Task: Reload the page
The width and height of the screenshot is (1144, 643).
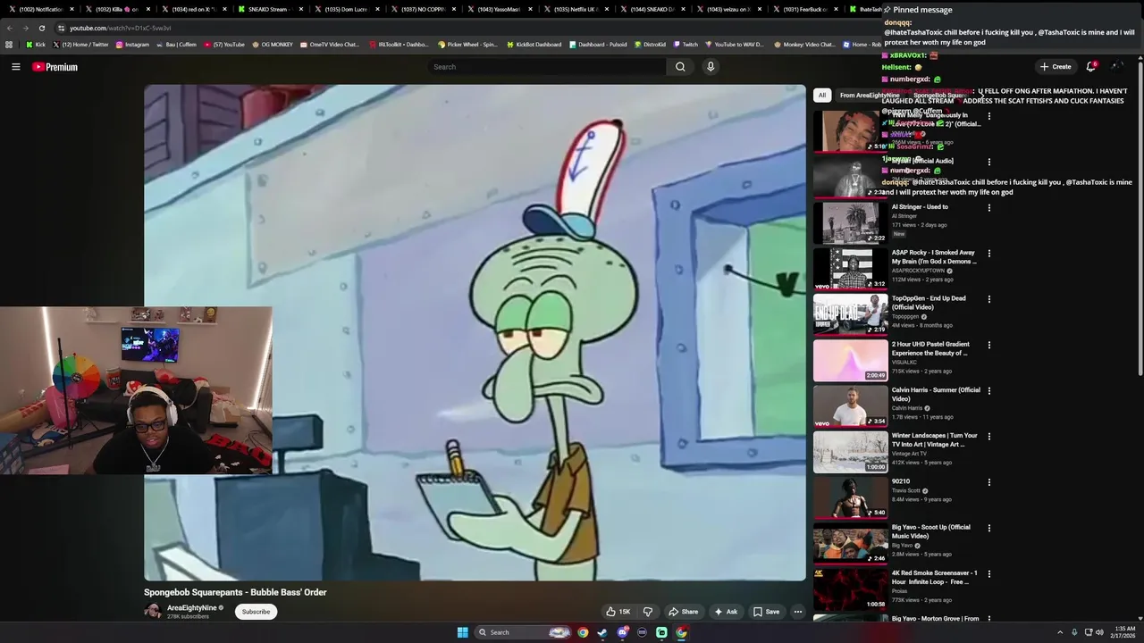Action: click(x=41, y=28)
